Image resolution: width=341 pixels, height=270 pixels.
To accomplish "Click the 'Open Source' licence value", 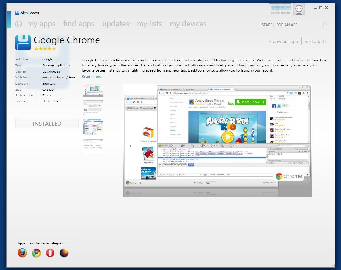I will click(51, 101).
